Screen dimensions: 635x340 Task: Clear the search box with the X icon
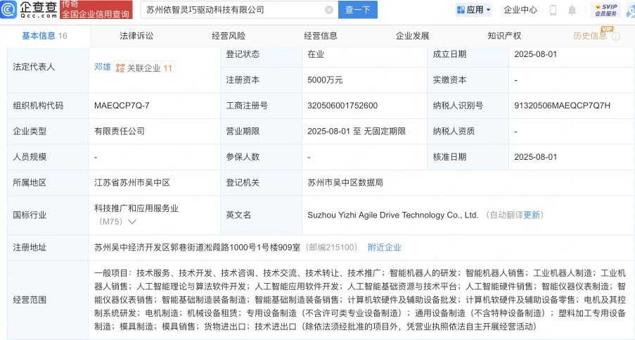point(329,10)
